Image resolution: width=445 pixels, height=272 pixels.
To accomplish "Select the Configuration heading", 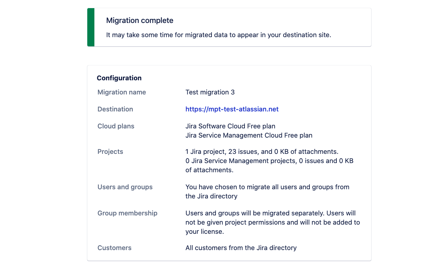I will click(119, 78).
